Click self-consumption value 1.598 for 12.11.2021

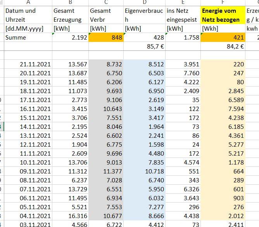[x=144, y=144]
